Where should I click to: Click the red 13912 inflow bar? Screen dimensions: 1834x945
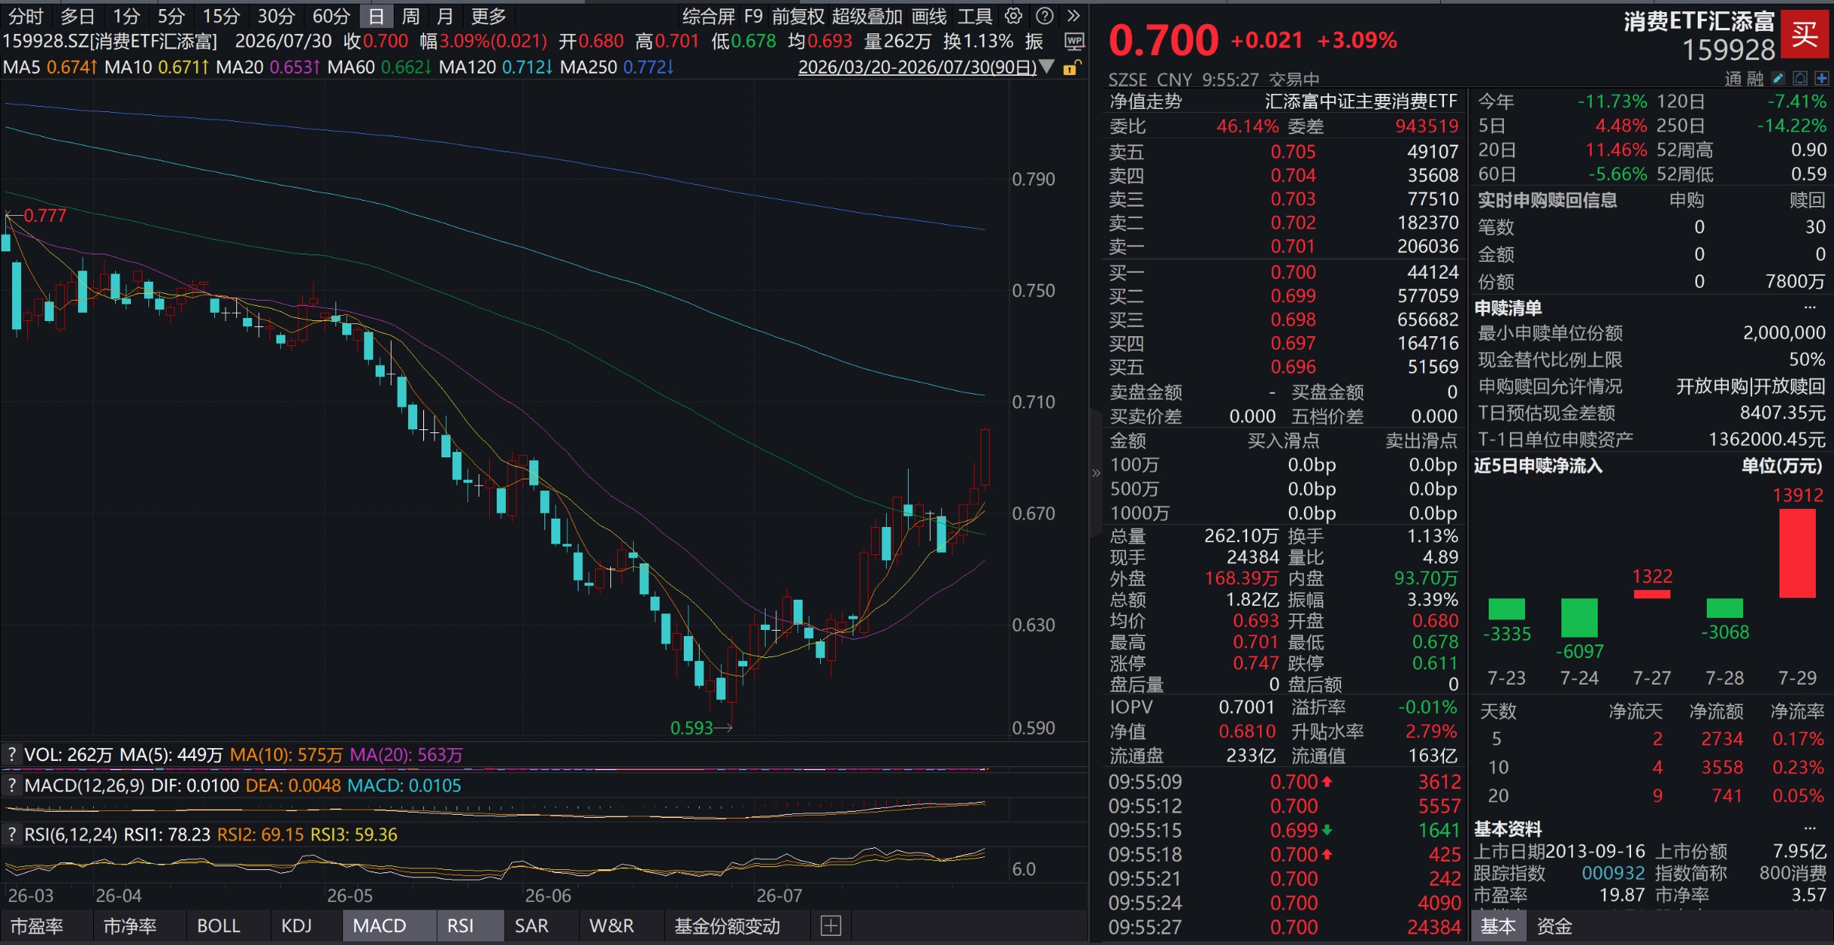click(x=1797, y=554)
